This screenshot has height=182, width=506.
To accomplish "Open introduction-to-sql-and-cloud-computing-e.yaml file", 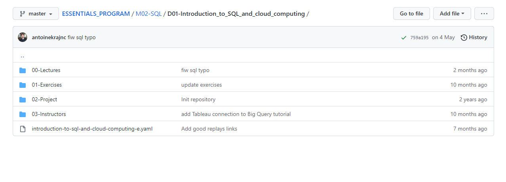I will pos(92,129).
